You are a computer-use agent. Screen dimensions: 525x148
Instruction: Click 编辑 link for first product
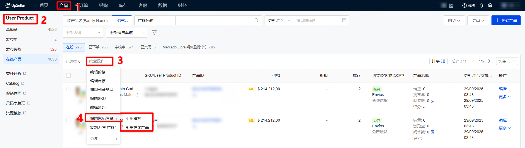[x=503, y=89]
